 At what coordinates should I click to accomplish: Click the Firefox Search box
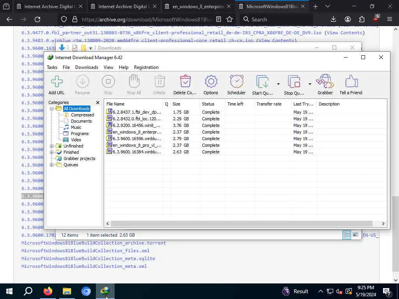click(x=277, y=19)
